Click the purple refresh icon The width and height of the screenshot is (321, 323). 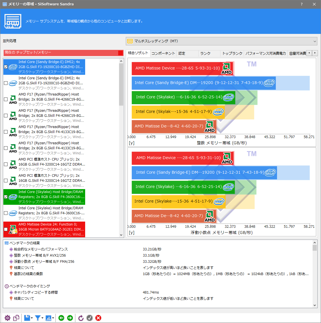pos(81,318)
